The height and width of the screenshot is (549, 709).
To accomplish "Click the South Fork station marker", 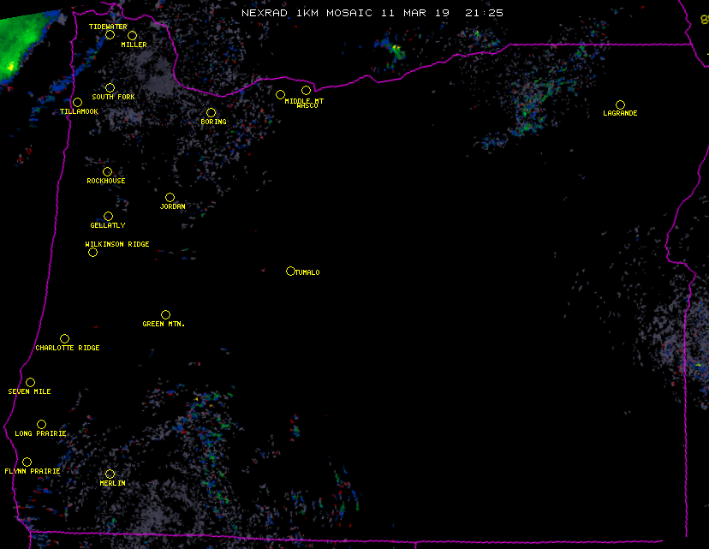I will [x=110, y=88].
